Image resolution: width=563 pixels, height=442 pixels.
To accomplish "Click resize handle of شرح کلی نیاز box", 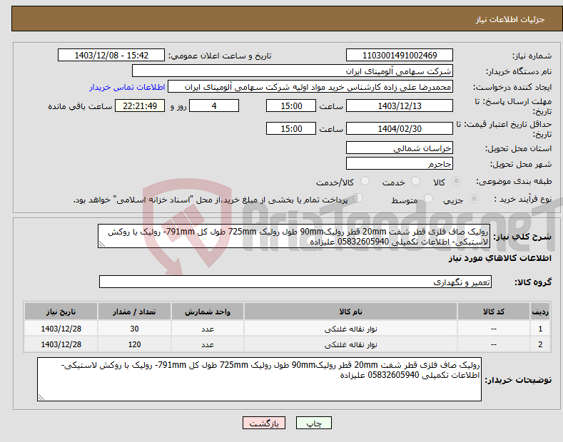I will [101, 244].
